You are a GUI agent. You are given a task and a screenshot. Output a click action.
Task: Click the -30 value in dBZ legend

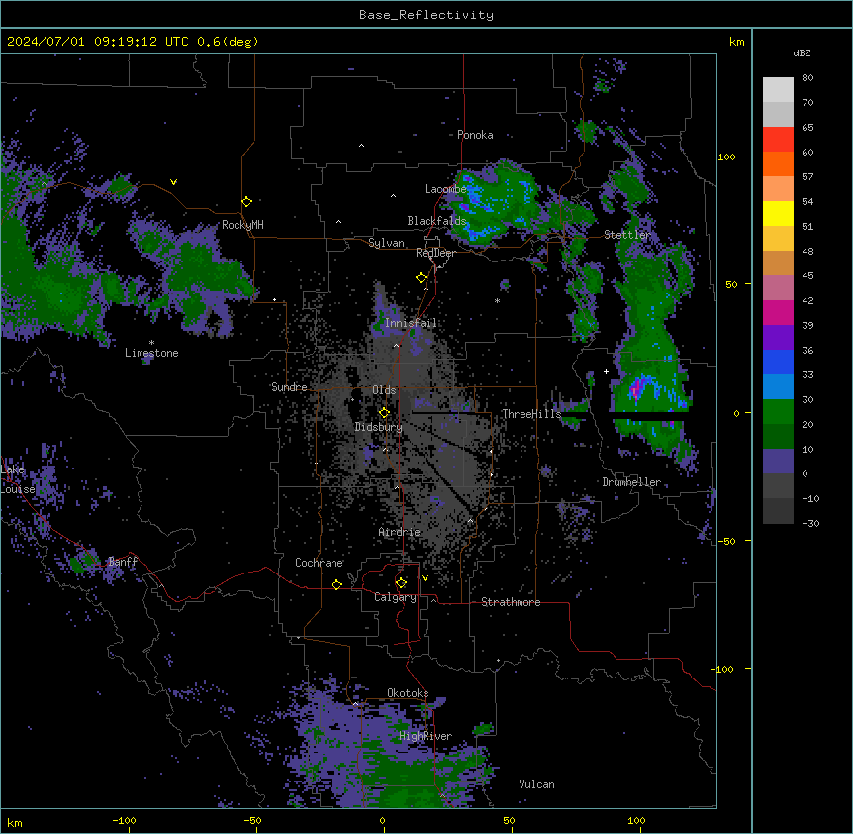pyautogui.click(x=810, y=524)
